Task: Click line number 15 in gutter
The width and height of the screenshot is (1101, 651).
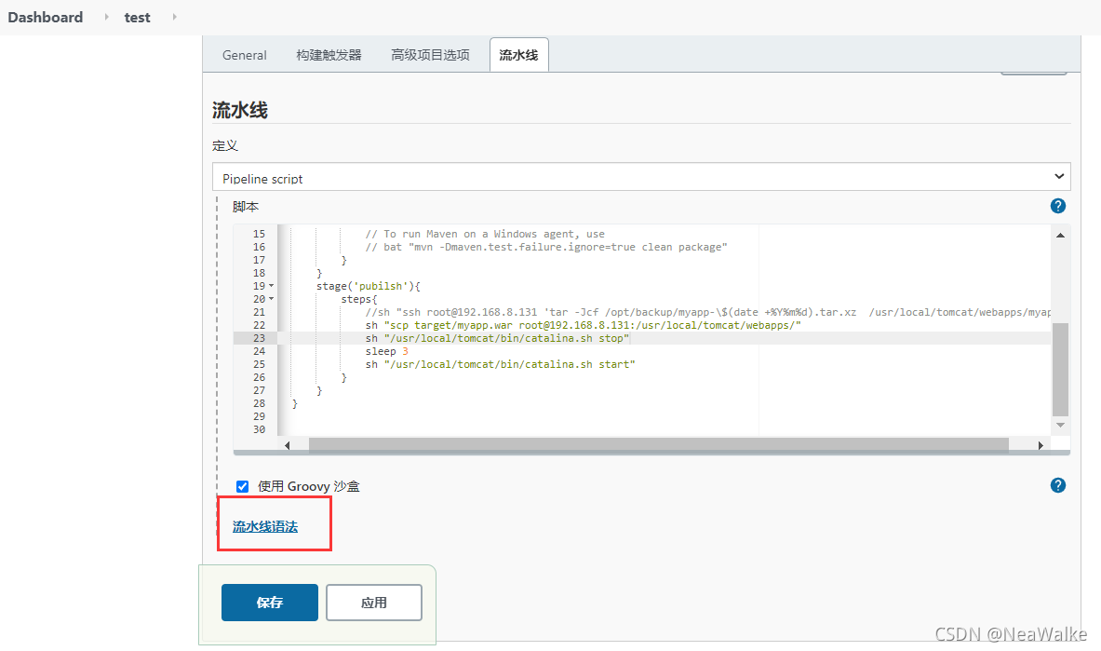Action: 259,234
